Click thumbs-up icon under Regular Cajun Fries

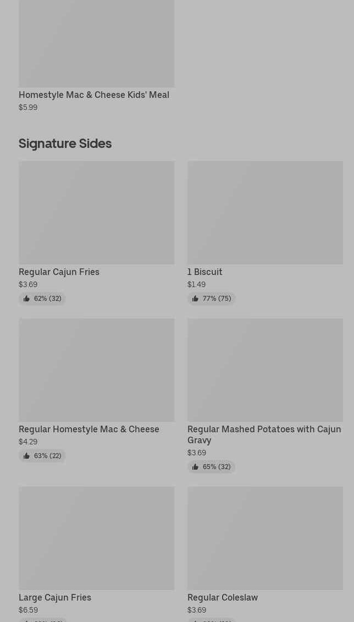(x=26, y=299)
